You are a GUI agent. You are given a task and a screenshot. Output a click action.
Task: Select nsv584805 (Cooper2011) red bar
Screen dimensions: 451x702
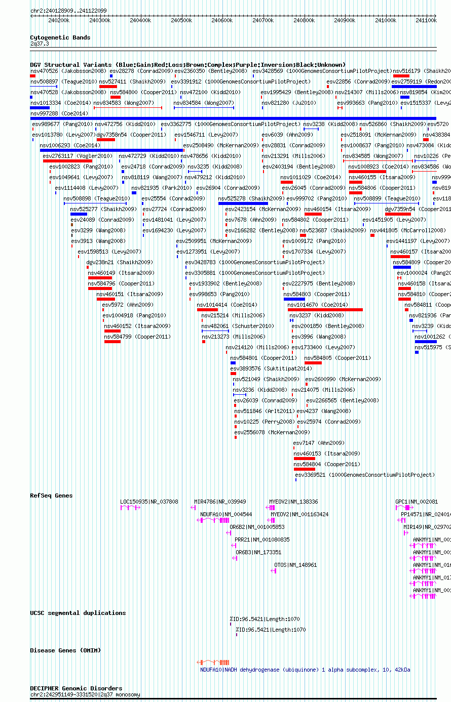click(313, 362)
